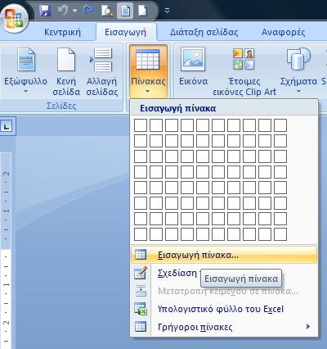Click the top-right cell of table grid
Viewport: 327px width, 349px height.
280,125
